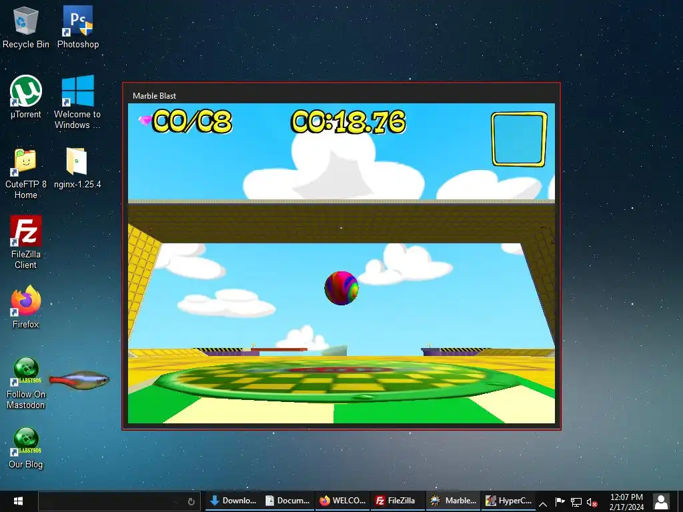The image size is (683, 512).
Task: Click the muted volume tray icon
Action: pyautogui.click(x=592, y=503)
